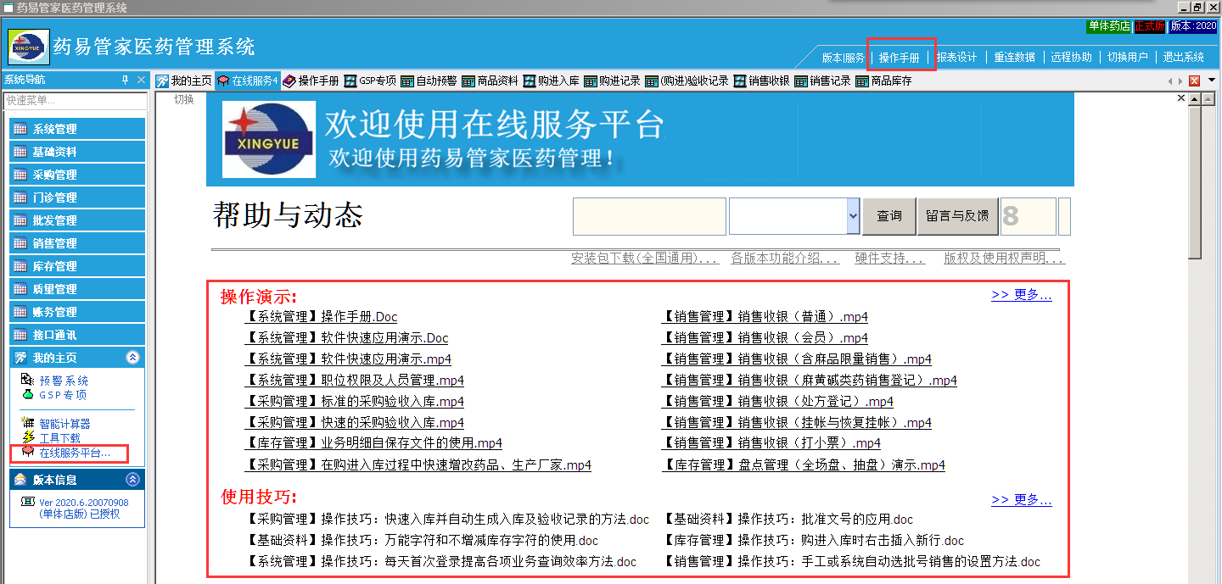Switch to the 自动预警 tab
This screenshot has width=1222, height=584.
tap(429, 81)
